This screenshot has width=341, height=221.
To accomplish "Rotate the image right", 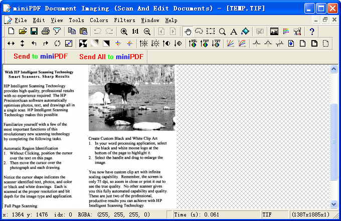I will click(x=46, y=44).
